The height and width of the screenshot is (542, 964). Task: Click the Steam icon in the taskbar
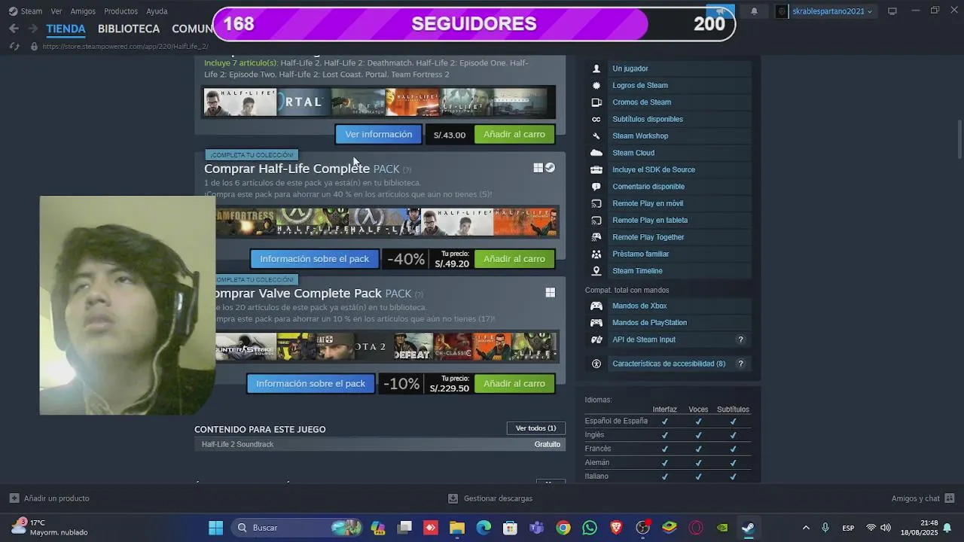coord(748,528)
